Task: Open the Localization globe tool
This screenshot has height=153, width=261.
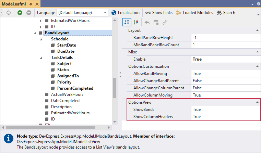Action: (125, 13)
